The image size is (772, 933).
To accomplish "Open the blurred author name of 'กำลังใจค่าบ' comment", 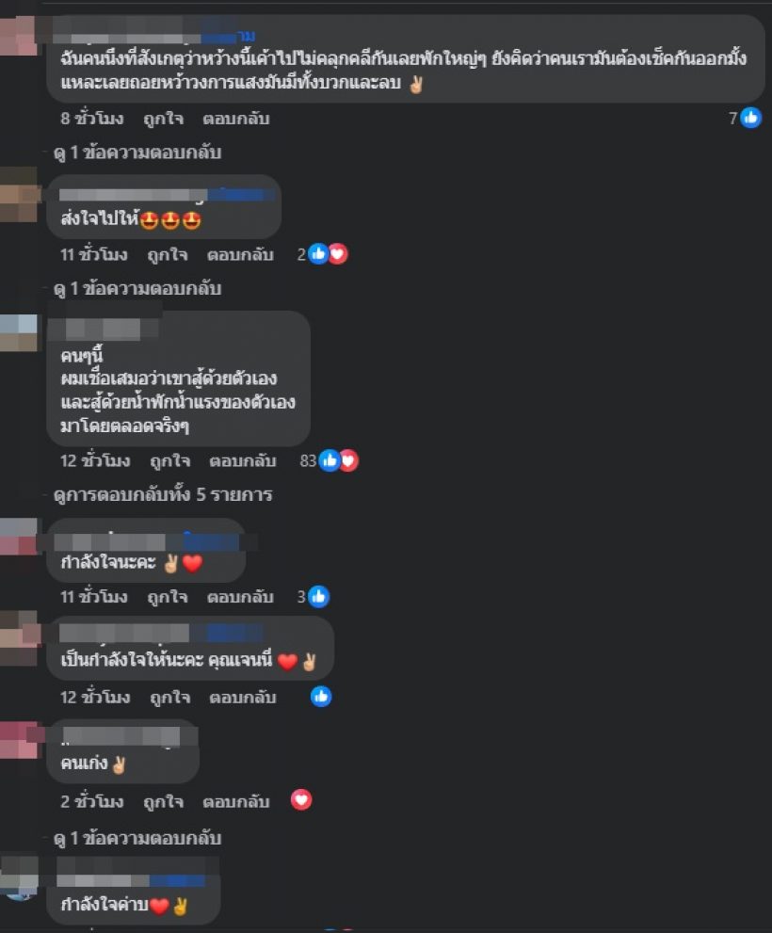I will [131, 880].
